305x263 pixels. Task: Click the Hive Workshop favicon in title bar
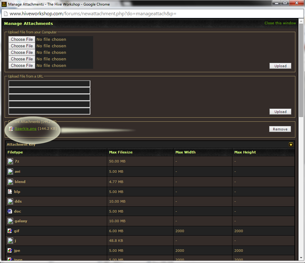pyautogui.click(x=4, y=4)
